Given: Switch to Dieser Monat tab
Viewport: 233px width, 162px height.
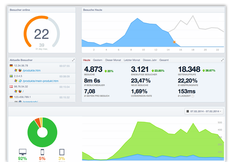Looking at the screenshot, I should click(113, 60).
